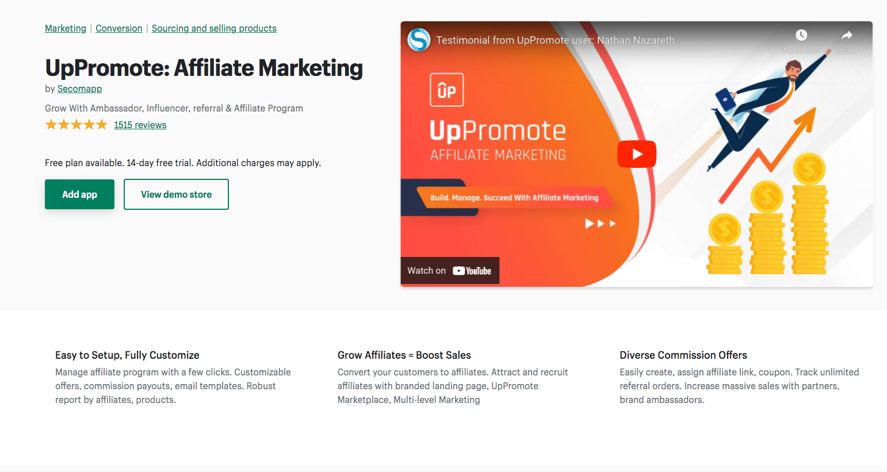Click the UP logo in video thumbnail

447,90
